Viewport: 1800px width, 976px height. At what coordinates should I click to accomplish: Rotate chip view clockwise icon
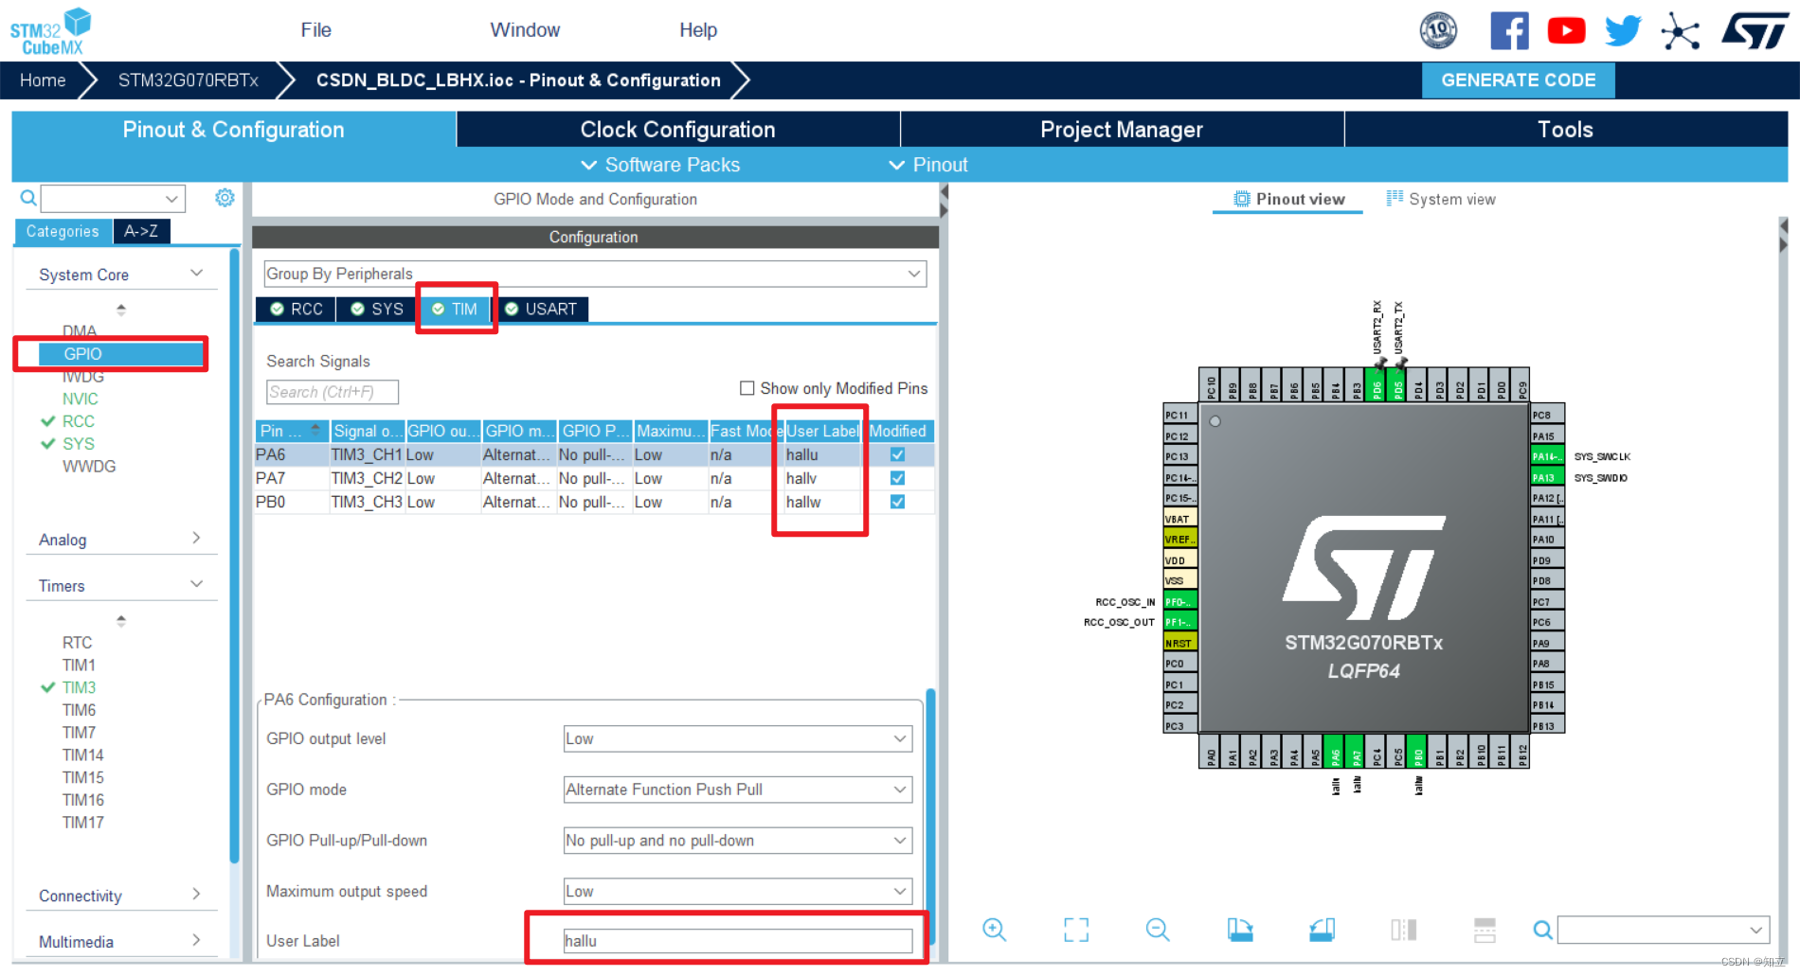coord(1240,930)
